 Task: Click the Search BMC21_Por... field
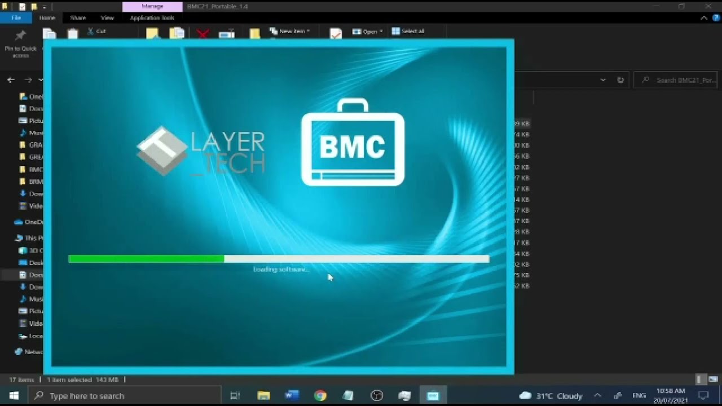coord(676,80)
